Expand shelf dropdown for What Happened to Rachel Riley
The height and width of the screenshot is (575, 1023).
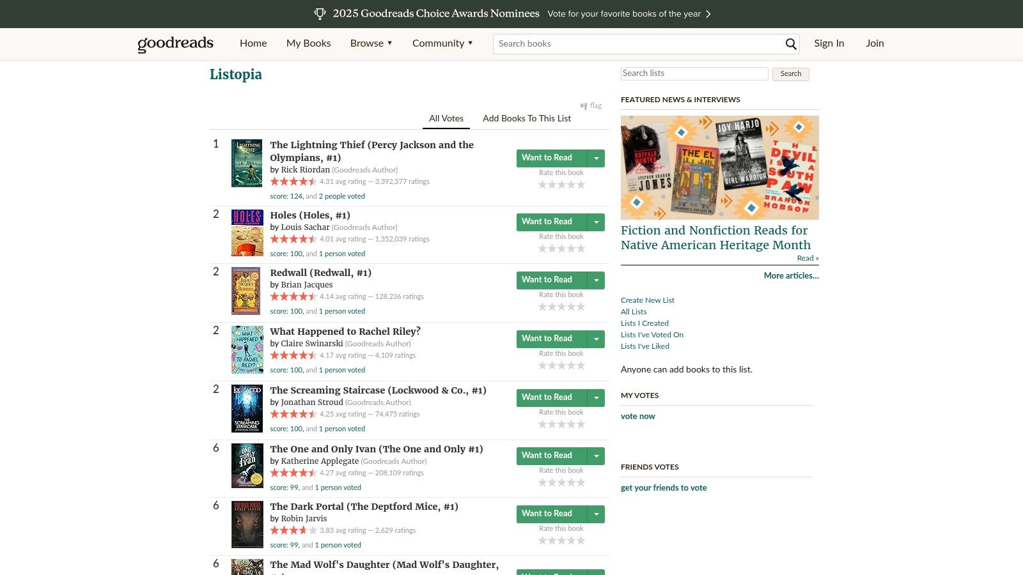(x=596, y=339)
